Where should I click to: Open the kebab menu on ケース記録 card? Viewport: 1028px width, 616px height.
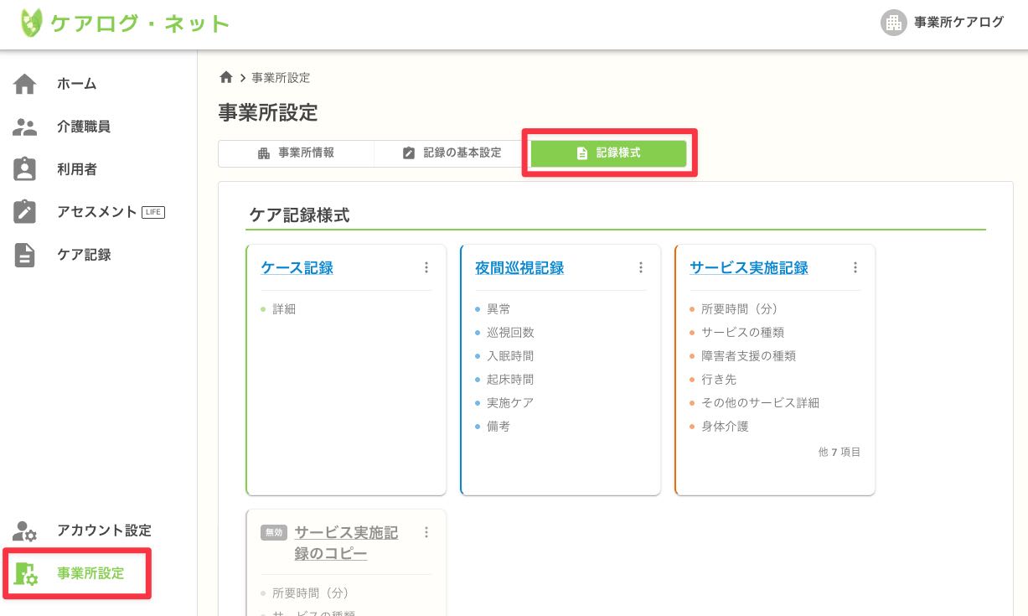click(x=426, y=267)
